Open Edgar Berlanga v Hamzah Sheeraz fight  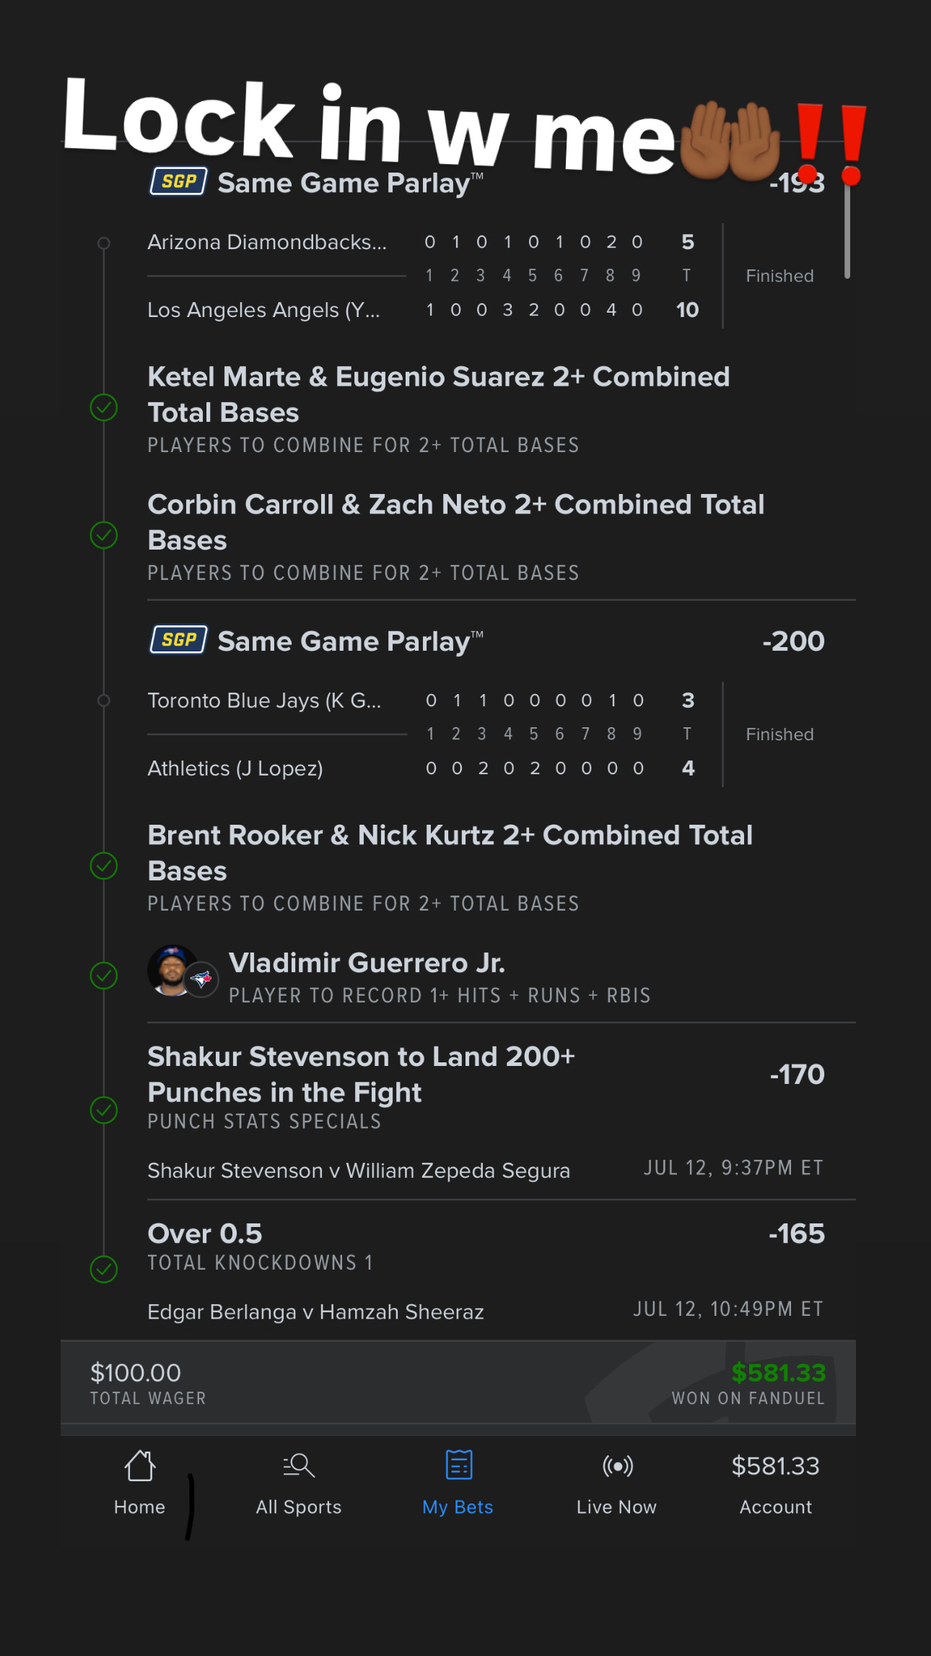coord(315,1312)
